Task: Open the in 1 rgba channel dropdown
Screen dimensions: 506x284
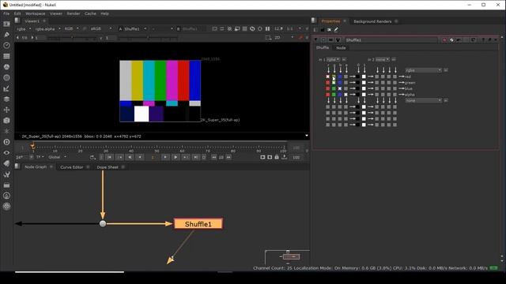Action: coord(334,60)
